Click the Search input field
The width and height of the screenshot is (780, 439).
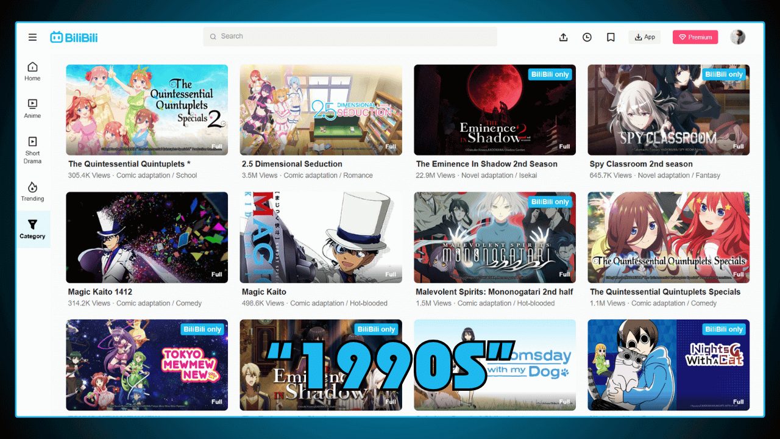tap(350, 37)
